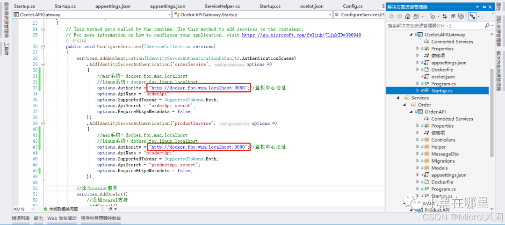The height and width of the screenshot is (225, 505).
Task: Open the 程序包管理器控制台 tab
Action: (101, 218)
